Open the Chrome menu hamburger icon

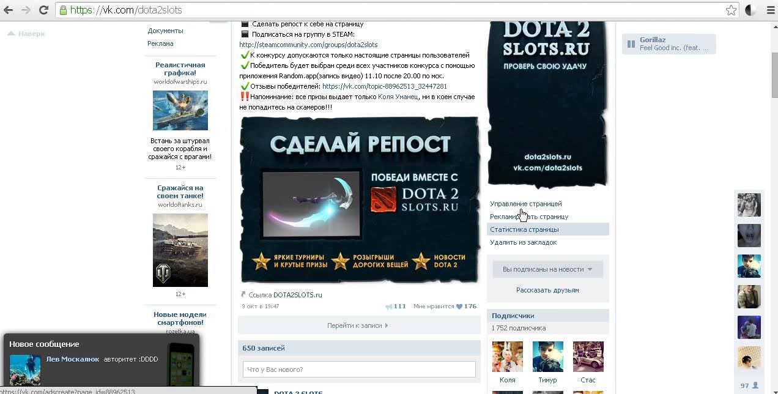(x=770, y=10)
